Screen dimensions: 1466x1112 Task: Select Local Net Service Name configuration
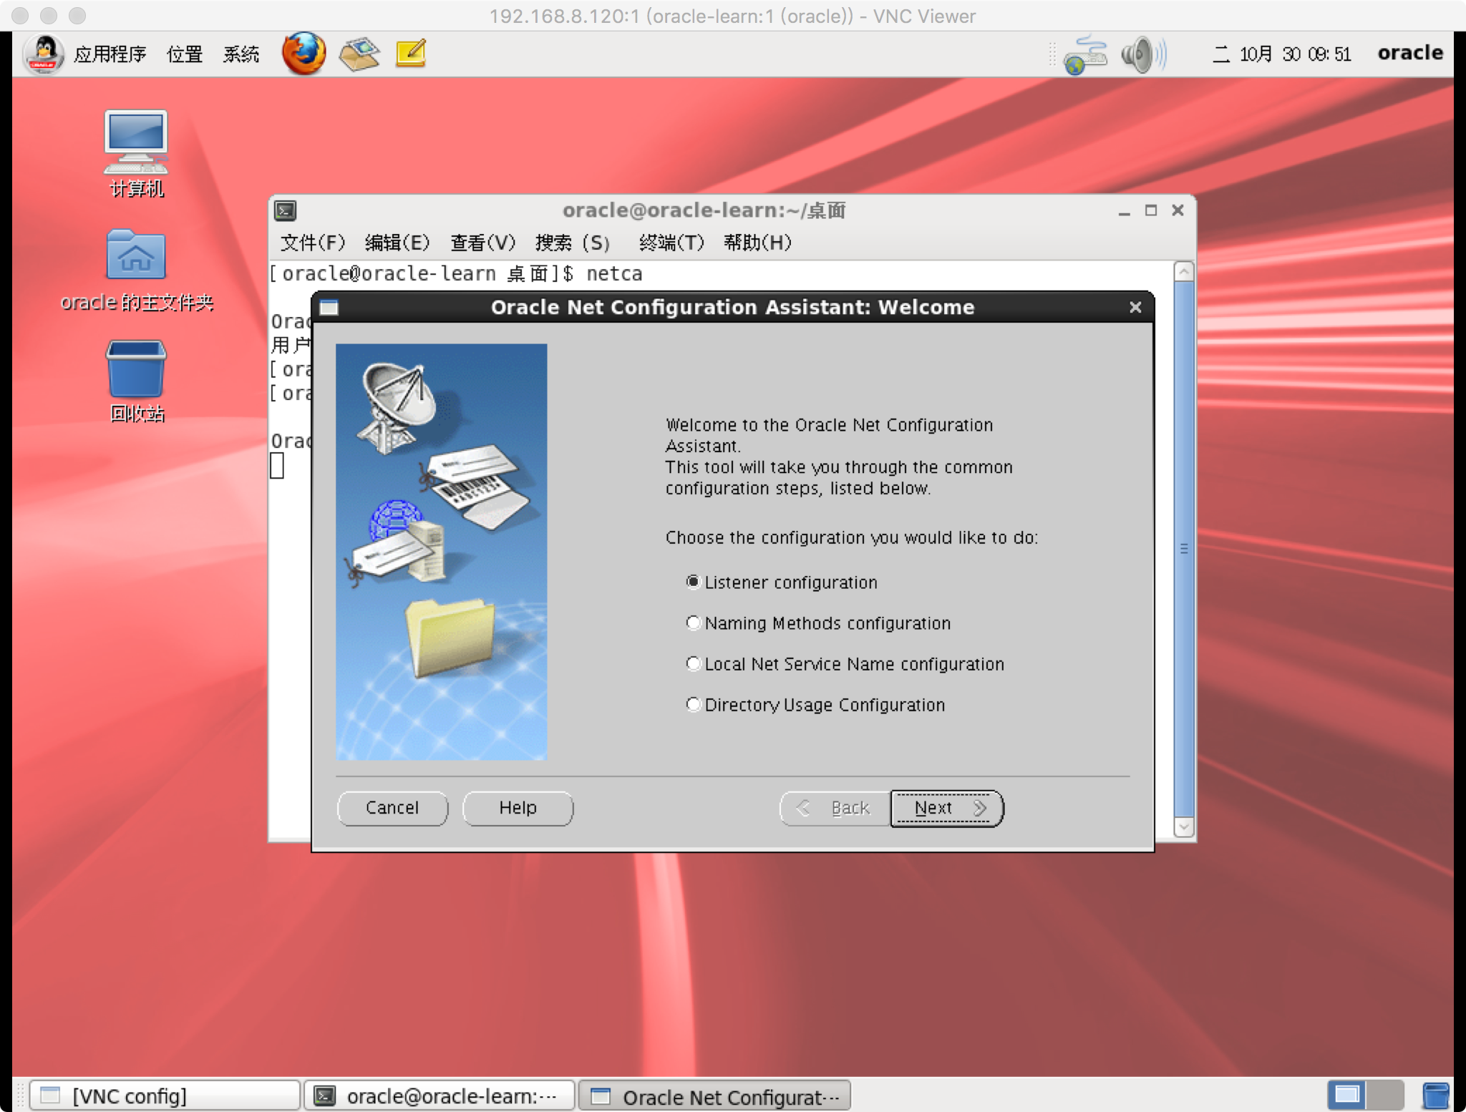coord(691,663)
